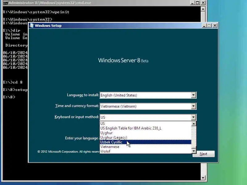This screenshot has width=247, height=185.
Task: Collapse the Keyboard or input method dropdown arrow
Action: 194,117
